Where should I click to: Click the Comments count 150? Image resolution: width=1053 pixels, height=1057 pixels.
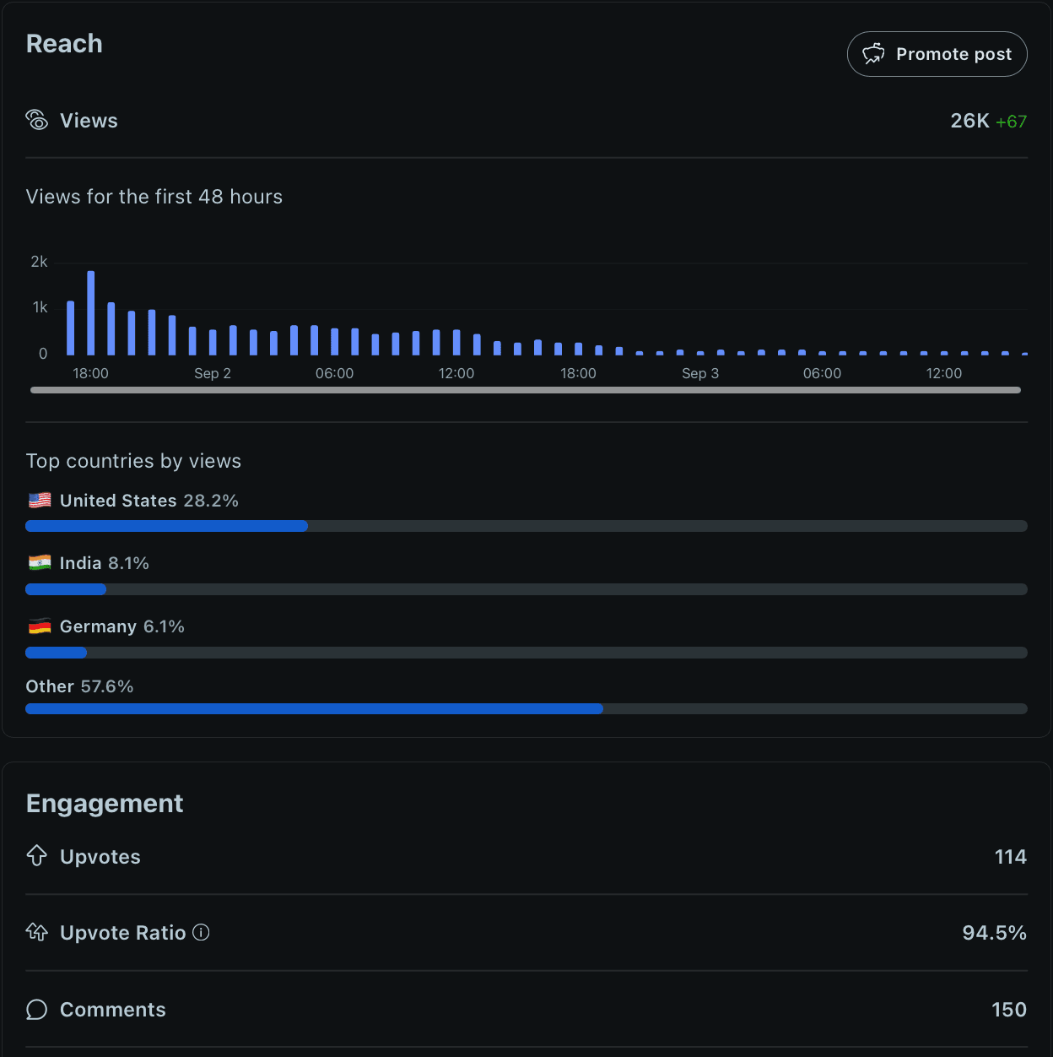click(1008, 1010)
